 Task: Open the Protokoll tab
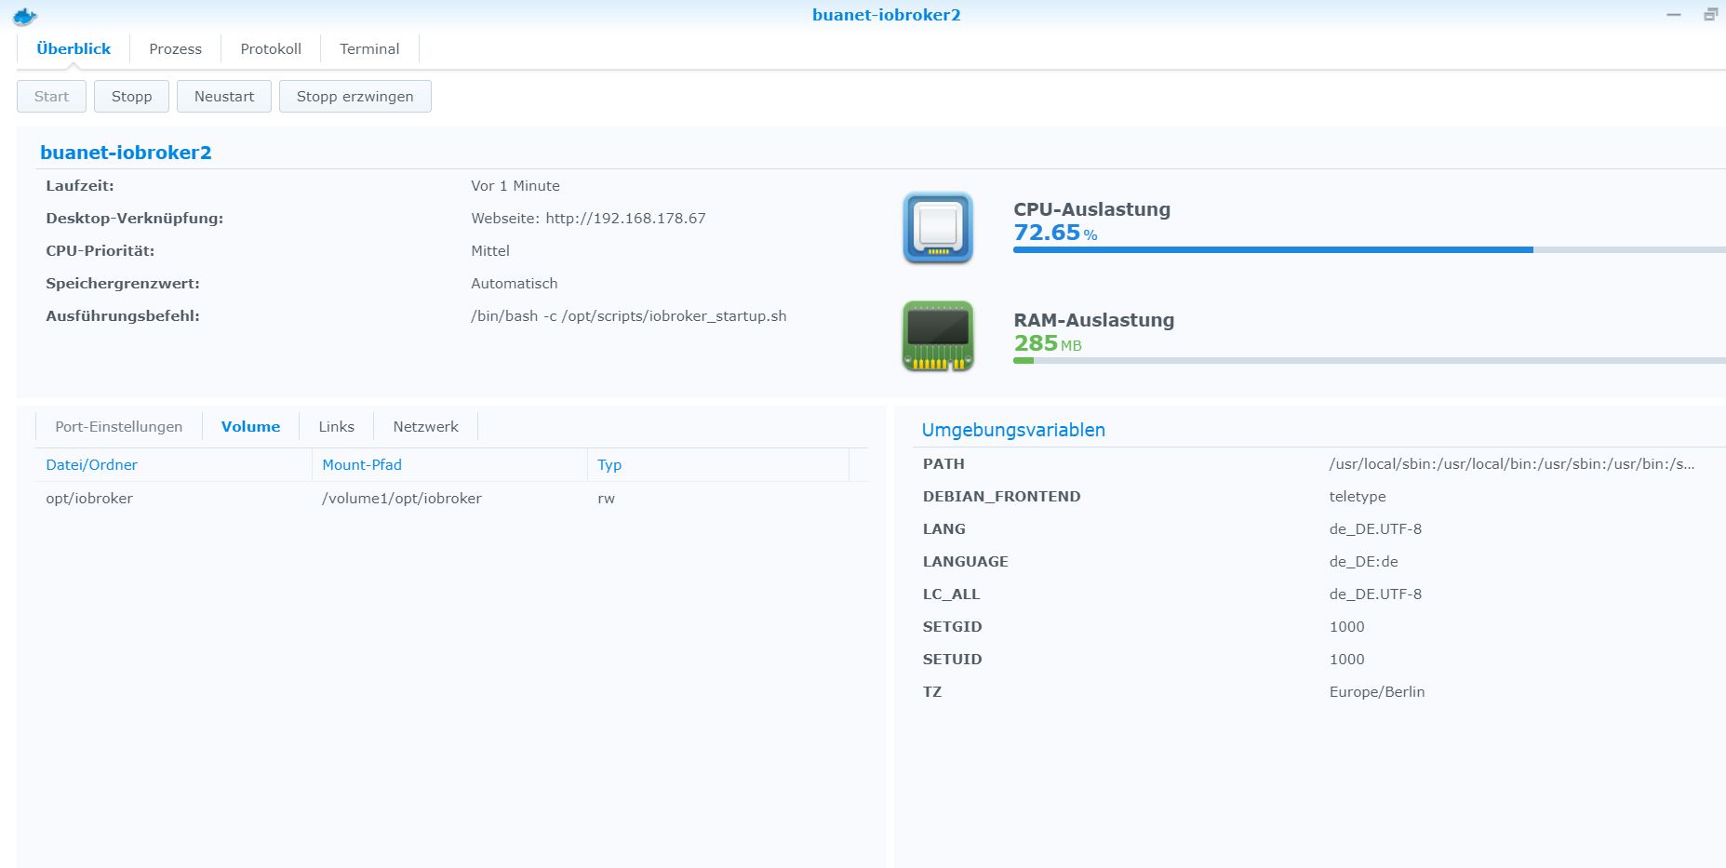tap(271, 48)
